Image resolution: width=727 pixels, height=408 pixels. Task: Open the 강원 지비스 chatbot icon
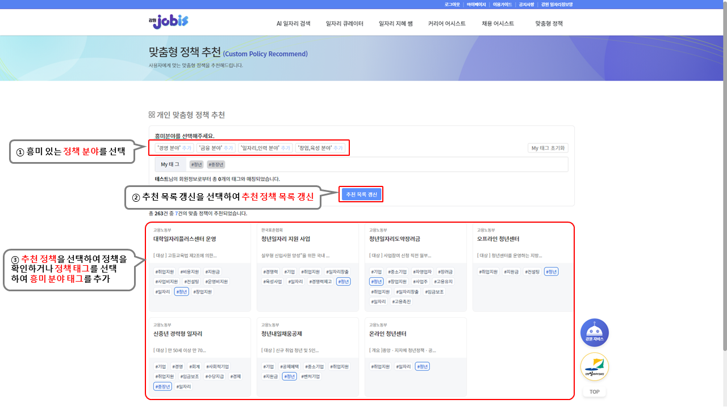click(x=595, y=333)
